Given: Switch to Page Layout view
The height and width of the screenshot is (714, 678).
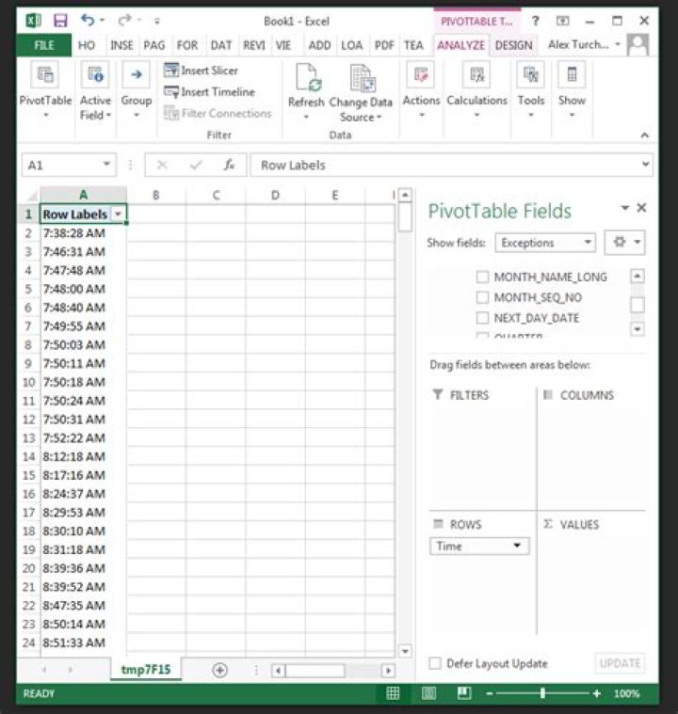Looking at the screenshot, I should tap(428, 693).
